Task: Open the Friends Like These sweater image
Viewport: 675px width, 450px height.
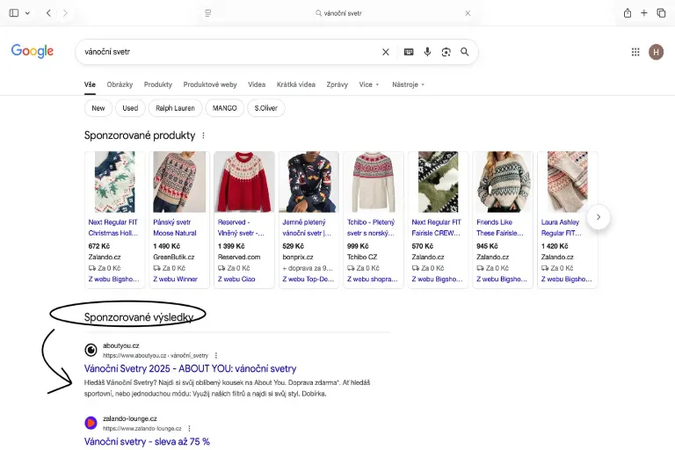Action: [x=503, y=182]
